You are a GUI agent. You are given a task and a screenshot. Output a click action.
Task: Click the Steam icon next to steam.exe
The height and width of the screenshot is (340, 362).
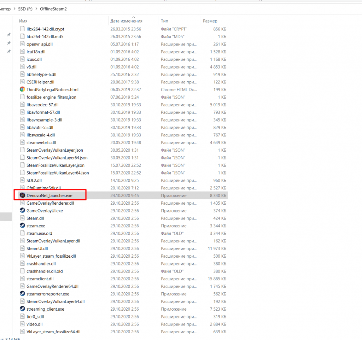[22, 225]
